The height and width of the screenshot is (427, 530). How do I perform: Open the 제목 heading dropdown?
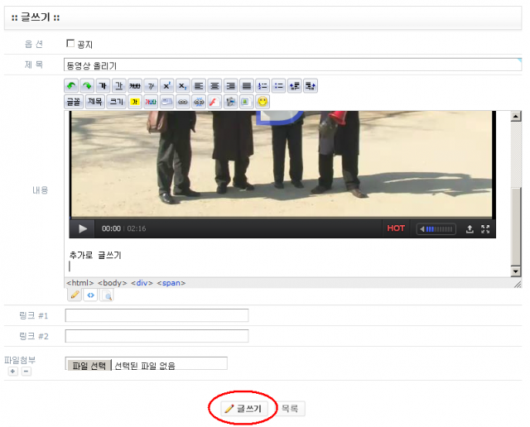coord(95,102)
